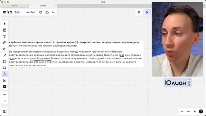The image size is (206, 116).
Task: Click the free plan badge
Action: point(18,12)
